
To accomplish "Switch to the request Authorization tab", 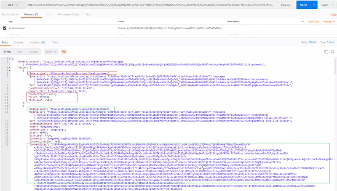I will [10, 14].
